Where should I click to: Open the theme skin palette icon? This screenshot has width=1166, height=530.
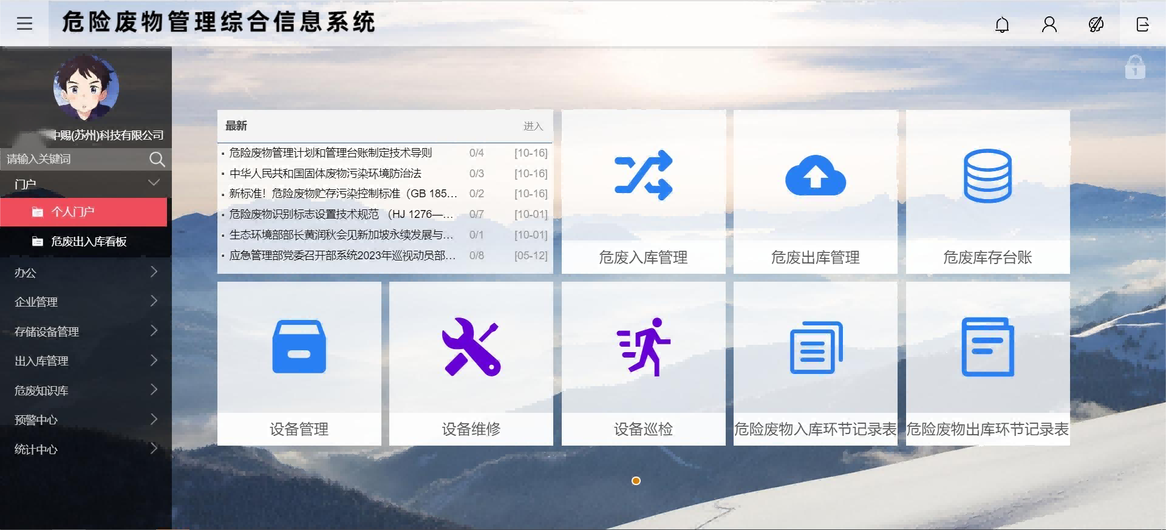click(1096, 24)
